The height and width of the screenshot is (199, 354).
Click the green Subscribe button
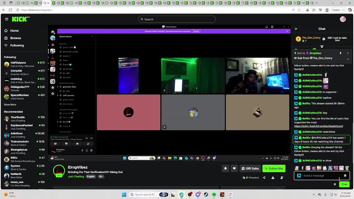[x=274, y=168]
